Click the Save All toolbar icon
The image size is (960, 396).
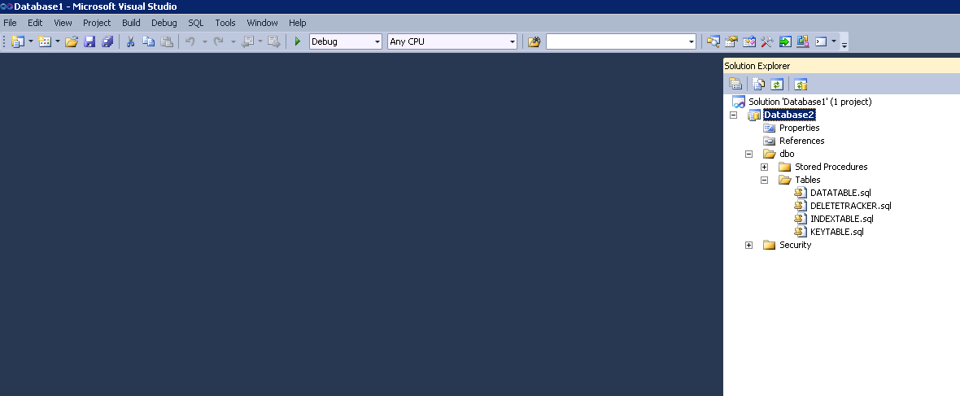pyautogui.click(x=107, y=41)
